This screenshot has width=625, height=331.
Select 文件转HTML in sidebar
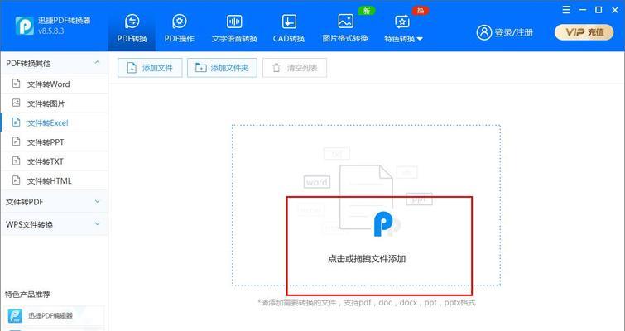coord(55,181)
